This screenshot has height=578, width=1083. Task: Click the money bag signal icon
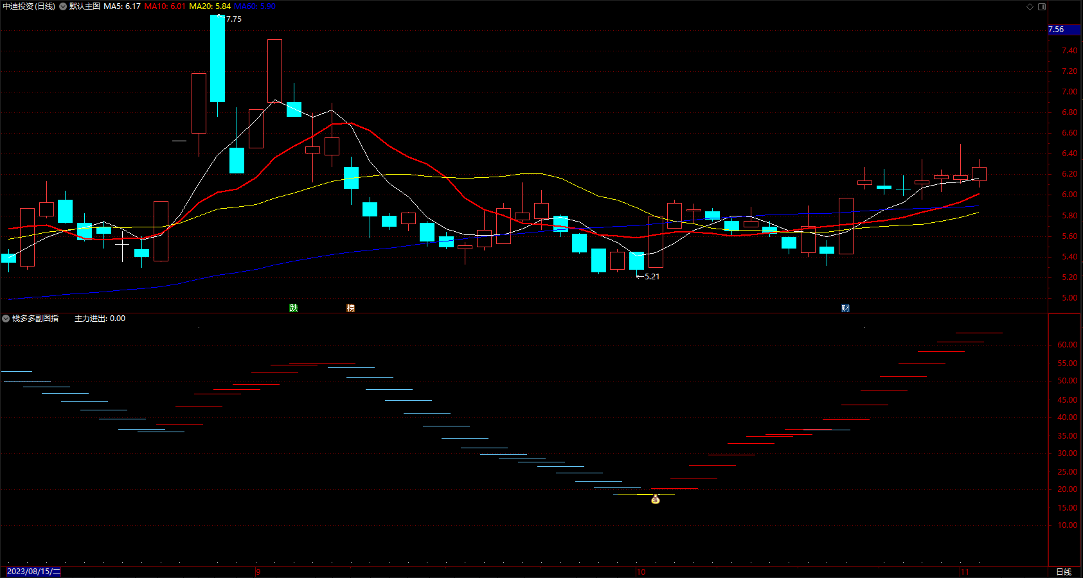(x=656, y=499)
